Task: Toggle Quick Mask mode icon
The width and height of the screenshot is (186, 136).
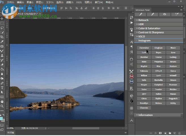Action: pos(2,125)
